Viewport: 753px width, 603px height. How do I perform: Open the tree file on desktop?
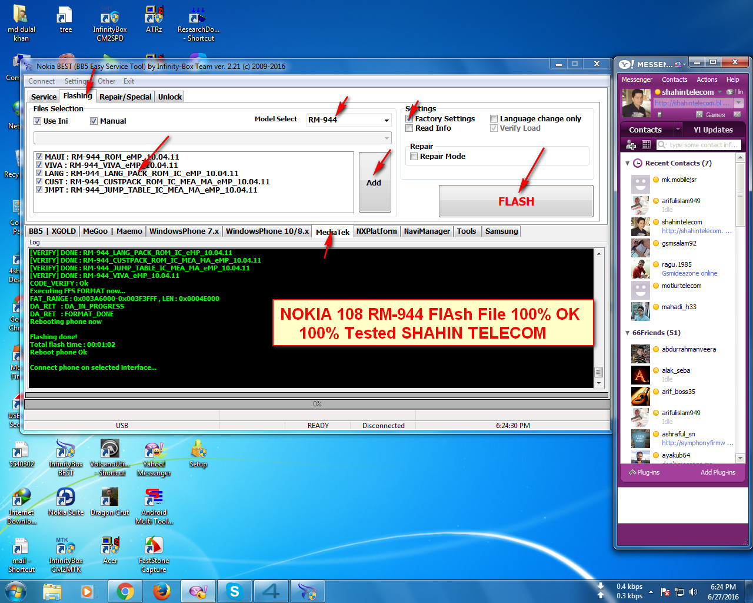point(65,21)
